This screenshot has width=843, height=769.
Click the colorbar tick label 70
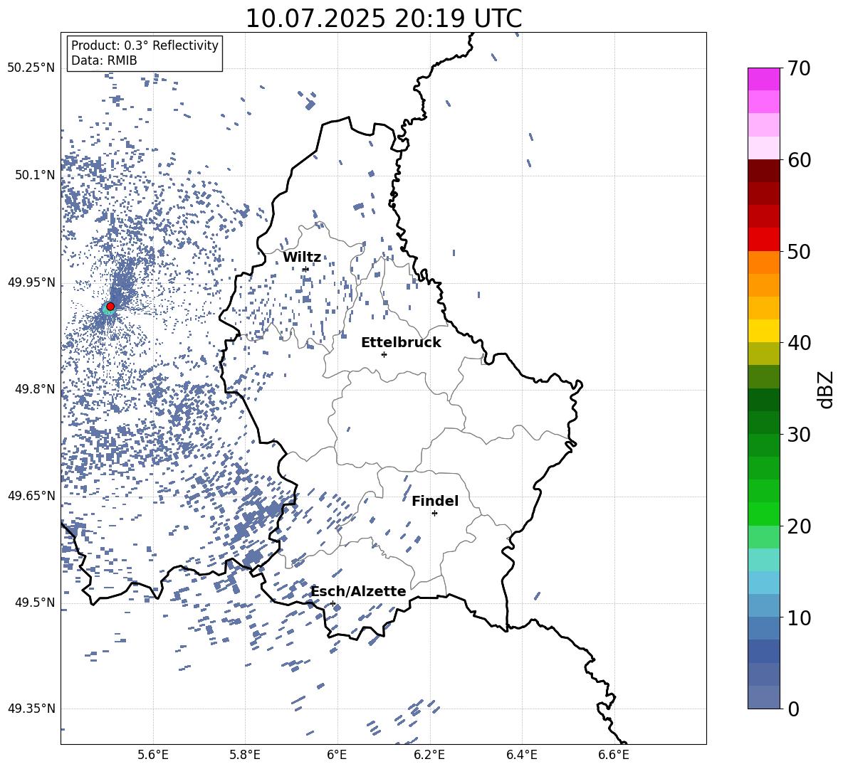(x=799, y=69)
